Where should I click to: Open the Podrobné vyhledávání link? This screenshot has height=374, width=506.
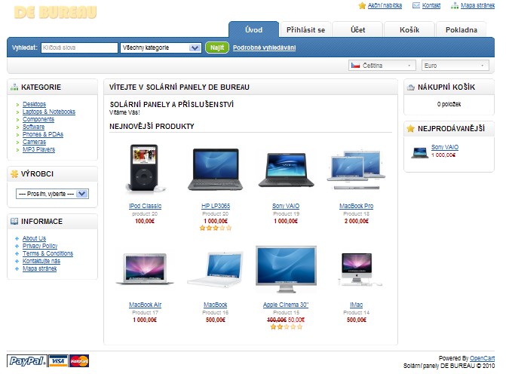click(264, 48)
